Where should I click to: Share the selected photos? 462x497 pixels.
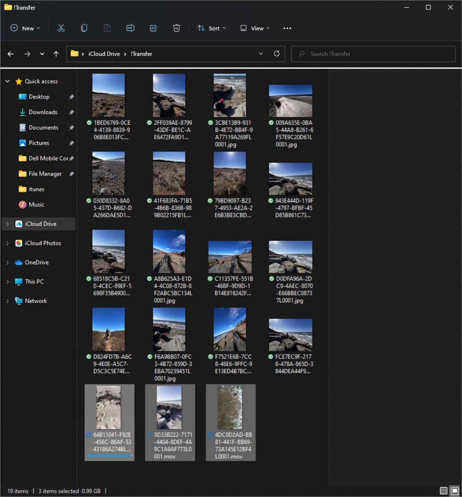pyautogui.click(x=153, y=28)
